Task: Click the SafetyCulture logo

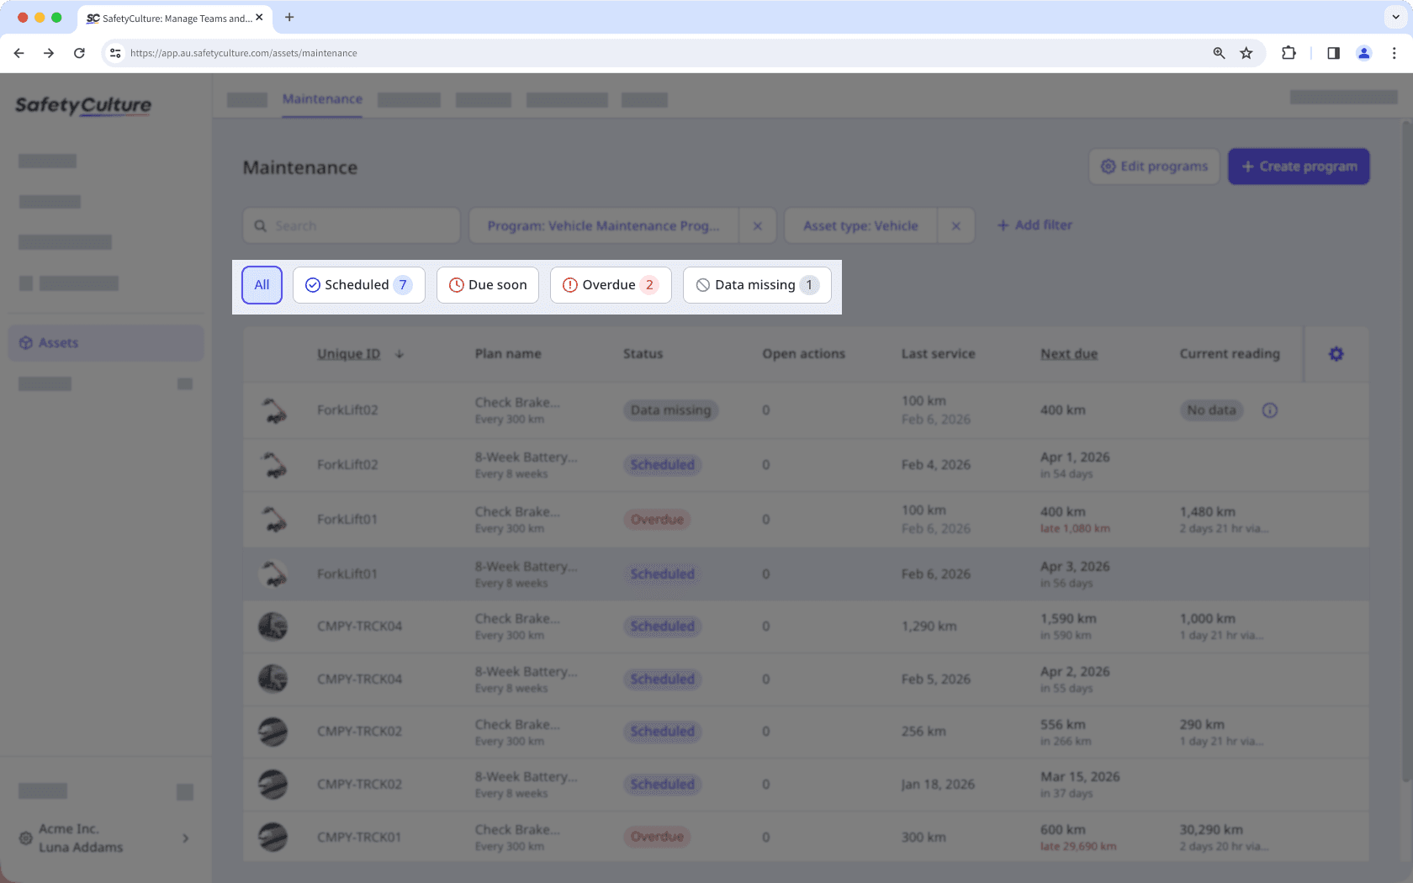Action: [83, 106]
